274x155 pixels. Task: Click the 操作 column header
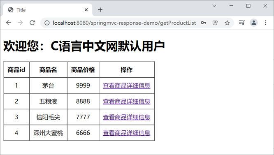[127, 70]
